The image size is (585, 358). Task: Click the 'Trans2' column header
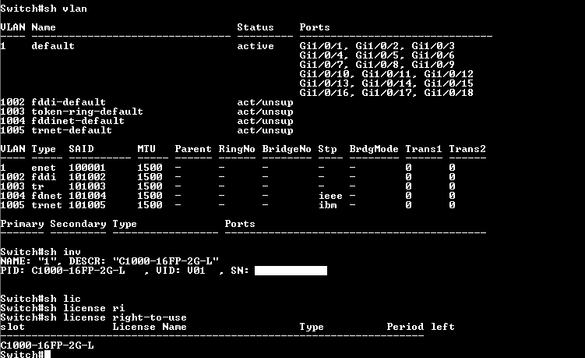[467, 149]
